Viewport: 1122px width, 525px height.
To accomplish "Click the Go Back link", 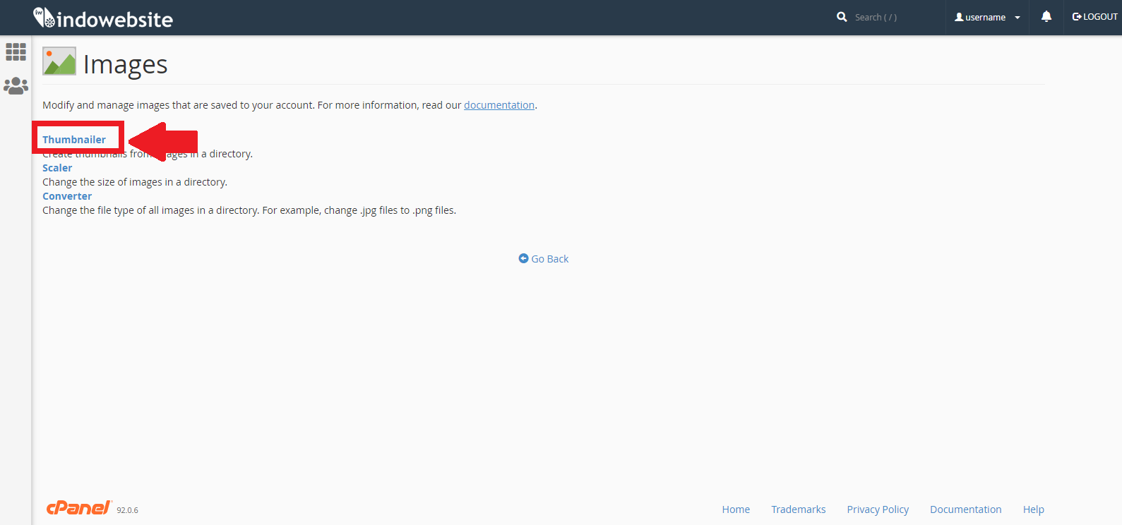I will pos(544,259).
